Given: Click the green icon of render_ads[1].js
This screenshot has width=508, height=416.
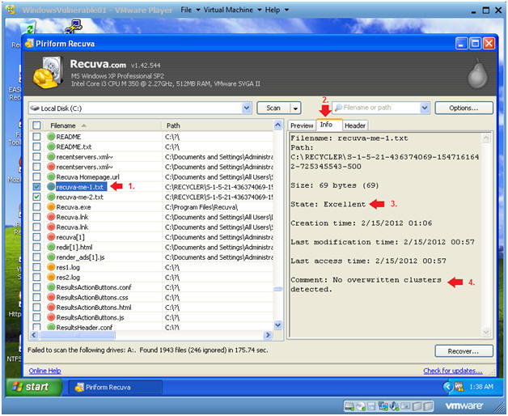Looking at the screenshot, I should (x=51, y=257).
